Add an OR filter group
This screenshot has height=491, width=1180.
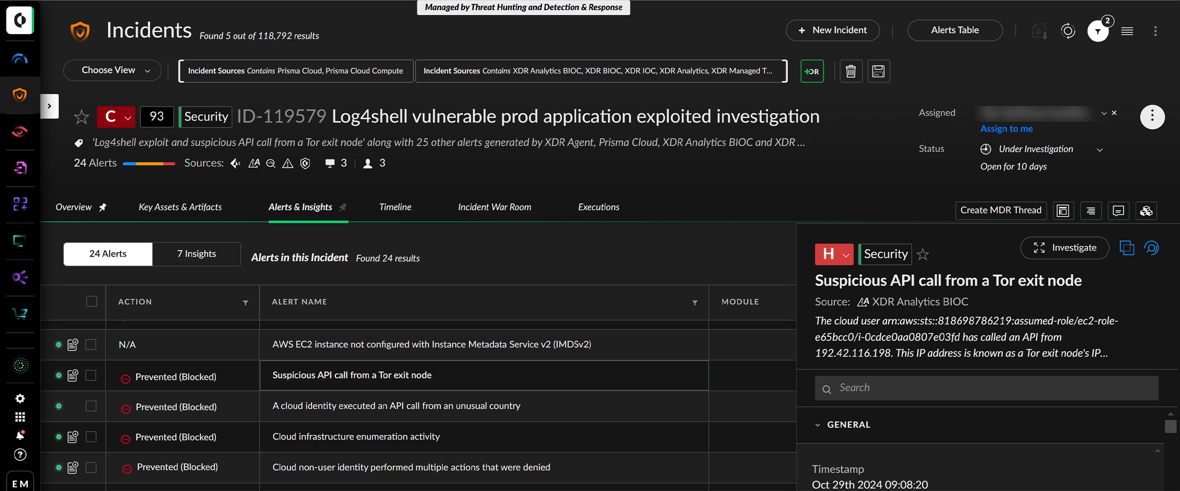[x=812, y=71]
